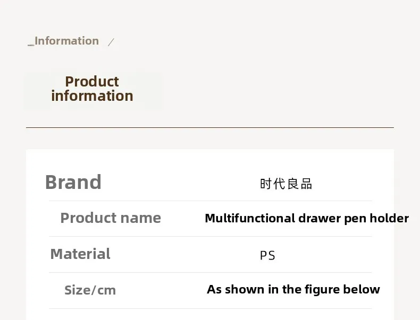This screenshot has width=420, height=320.
Task: Click the long divider line under the heading
Action: point(209,127)
